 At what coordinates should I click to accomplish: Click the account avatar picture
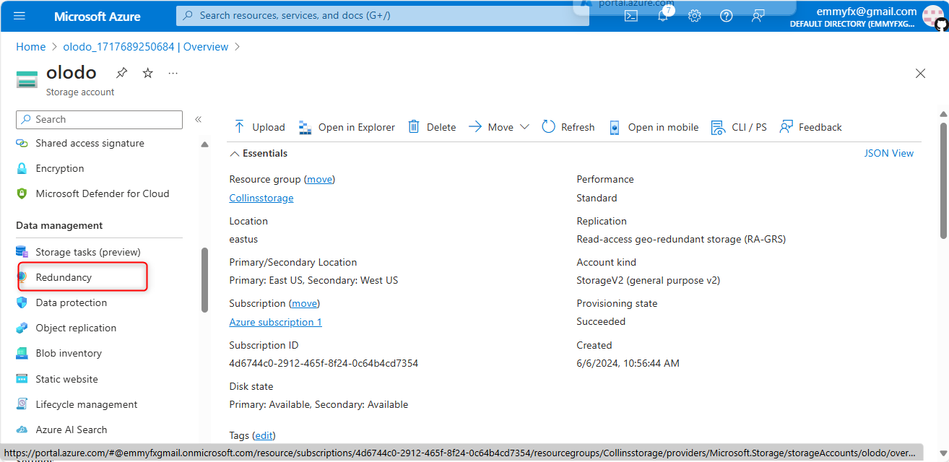[933, 16]
